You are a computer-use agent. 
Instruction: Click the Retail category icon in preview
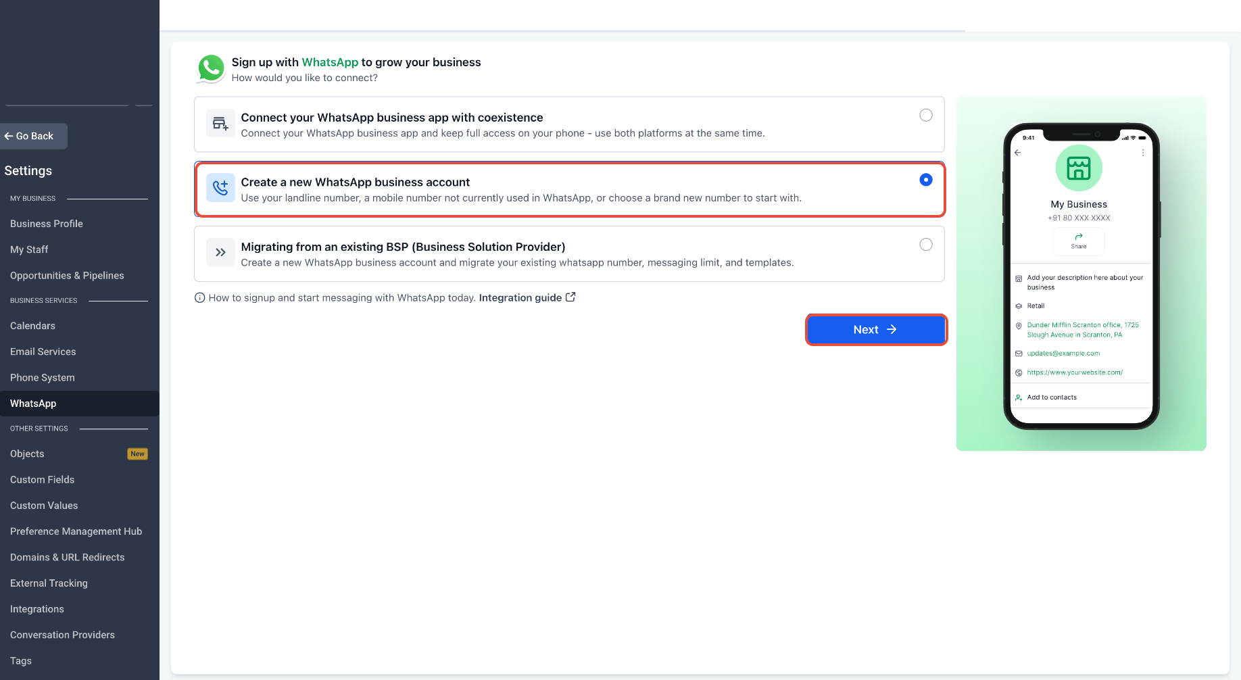(x=1019, y=306)
